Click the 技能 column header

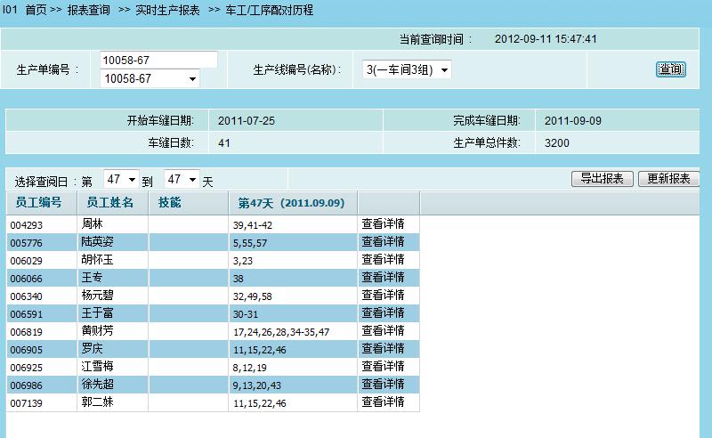click(x=169, y=203)
